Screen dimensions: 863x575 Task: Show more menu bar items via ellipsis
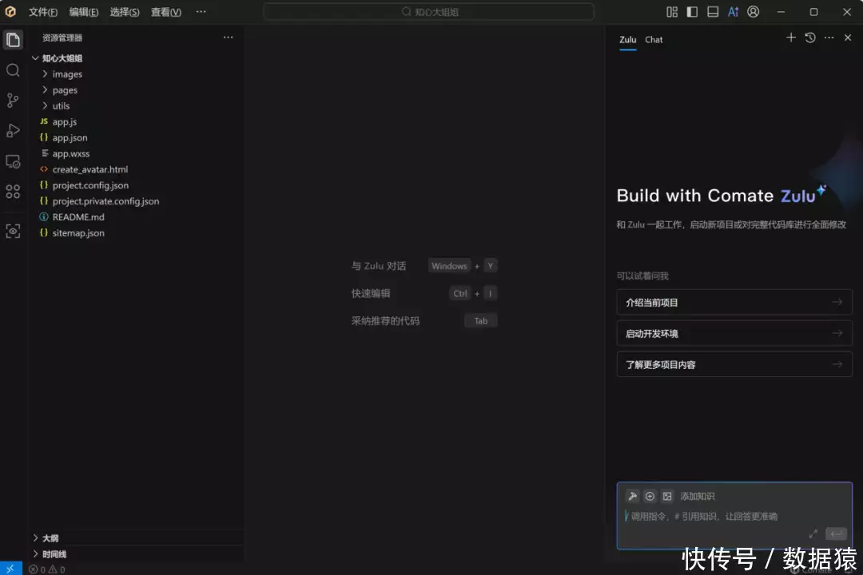[x=201, y=11]
